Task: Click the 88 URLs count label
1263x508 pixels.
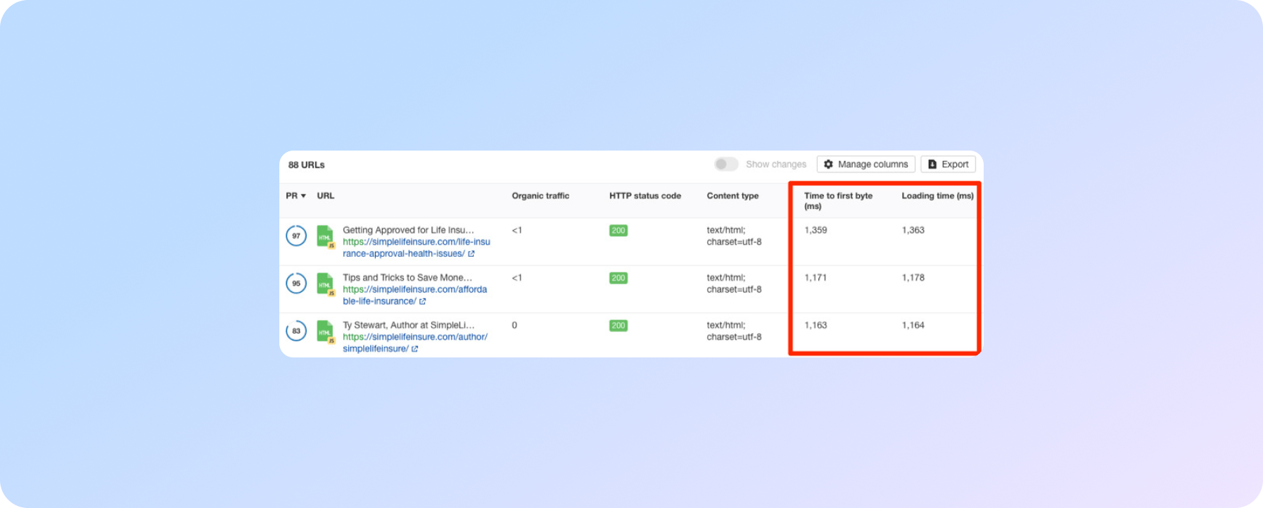Action: [306, 165]
